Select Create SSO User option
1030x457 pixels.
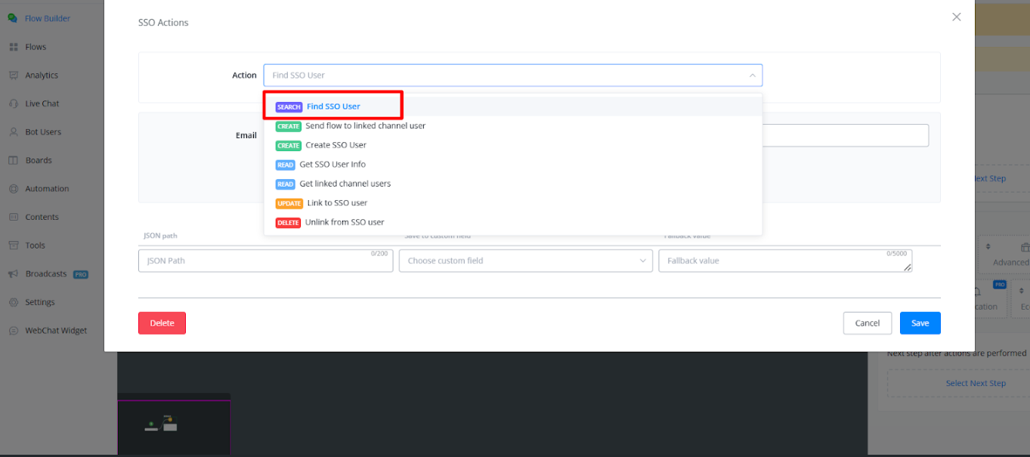tap(336, 145)
